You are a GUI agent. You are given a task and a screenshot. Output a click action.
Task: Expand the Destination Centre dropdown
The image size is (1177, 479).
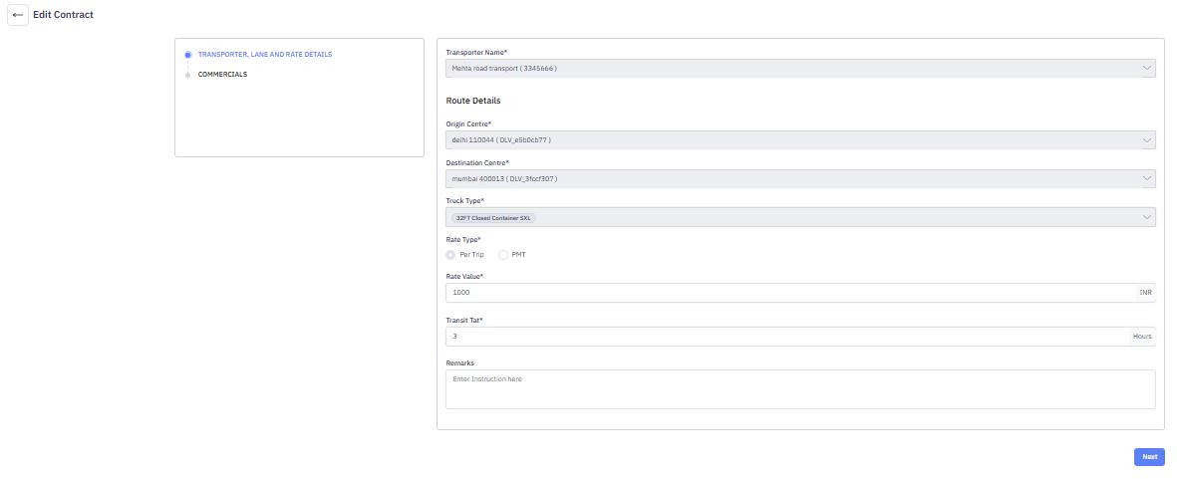coord(800,179)
